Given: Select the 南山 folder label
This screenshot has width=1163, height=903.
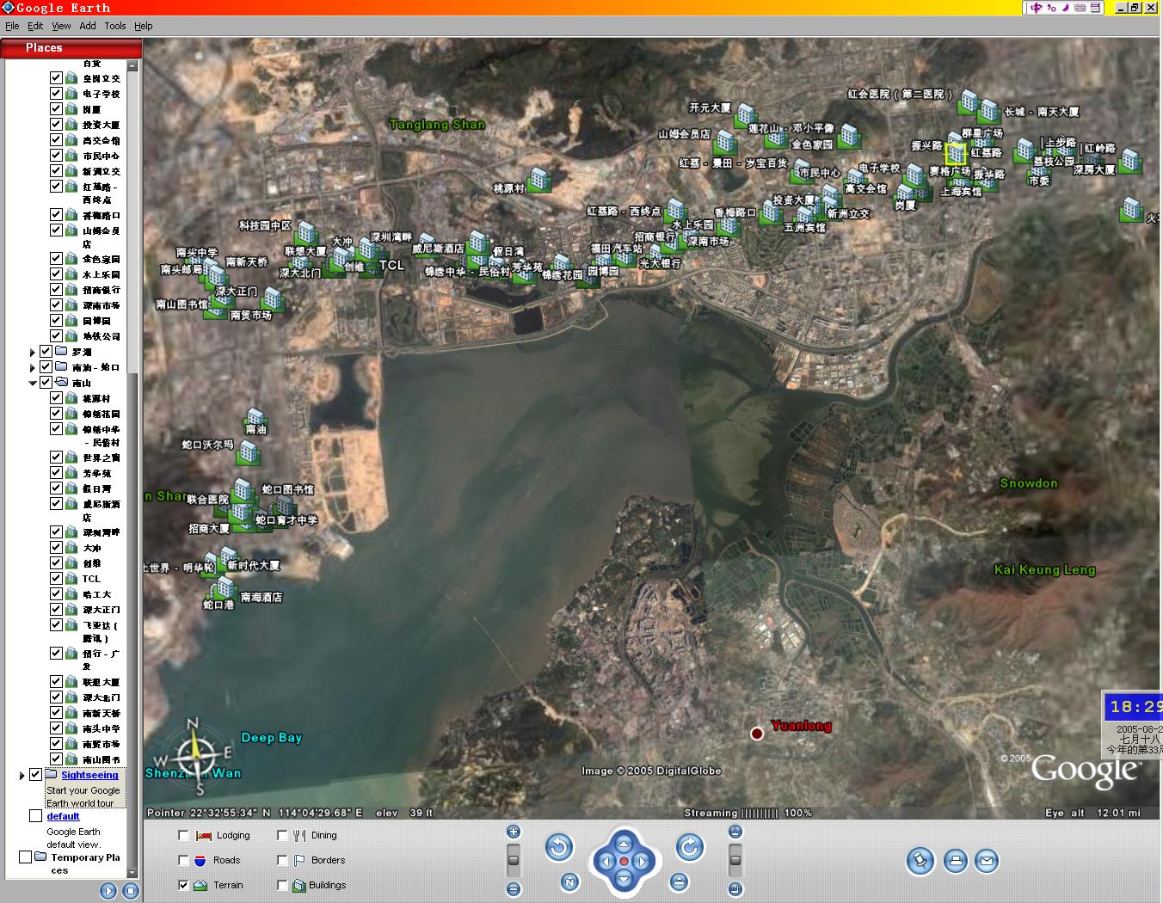Looking at the screenshot, I should 82,383.
